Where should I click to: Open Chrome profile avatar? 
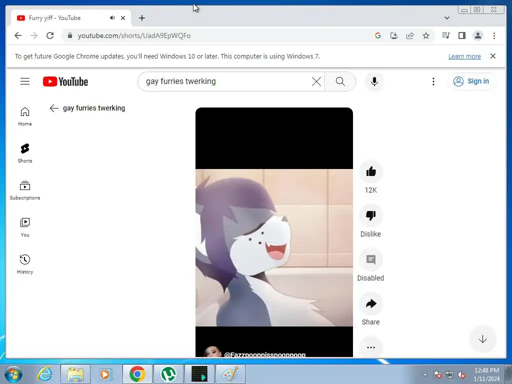point(477,35)
